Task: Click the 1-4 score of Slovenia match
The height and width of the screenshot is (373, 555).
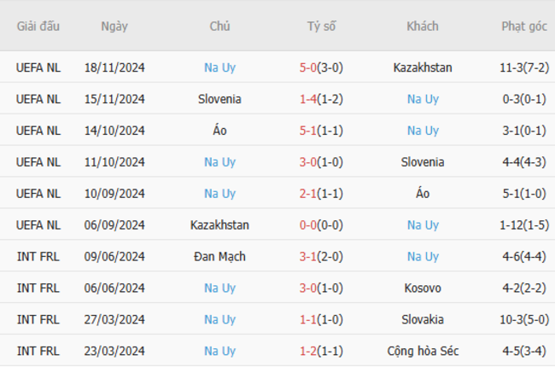Action: click(309, 99)
